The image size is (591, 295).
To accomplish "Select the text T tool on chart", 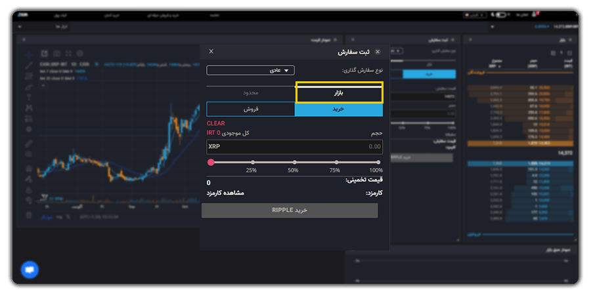I will pyautogui.click(x=29, y=98).
